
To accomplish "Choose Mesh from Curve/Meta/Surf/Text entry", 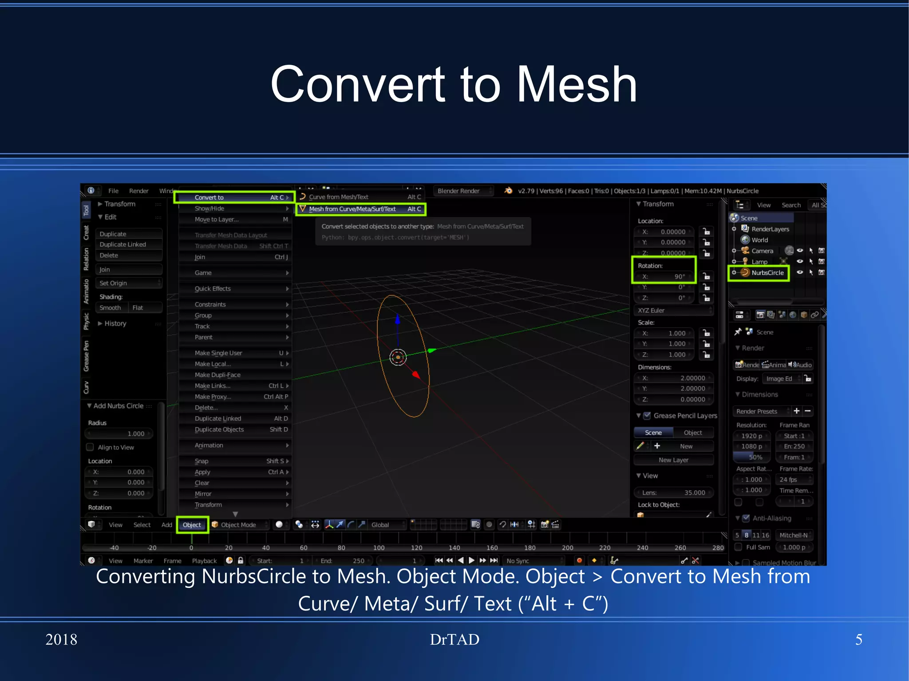I will tap(361, 209).
